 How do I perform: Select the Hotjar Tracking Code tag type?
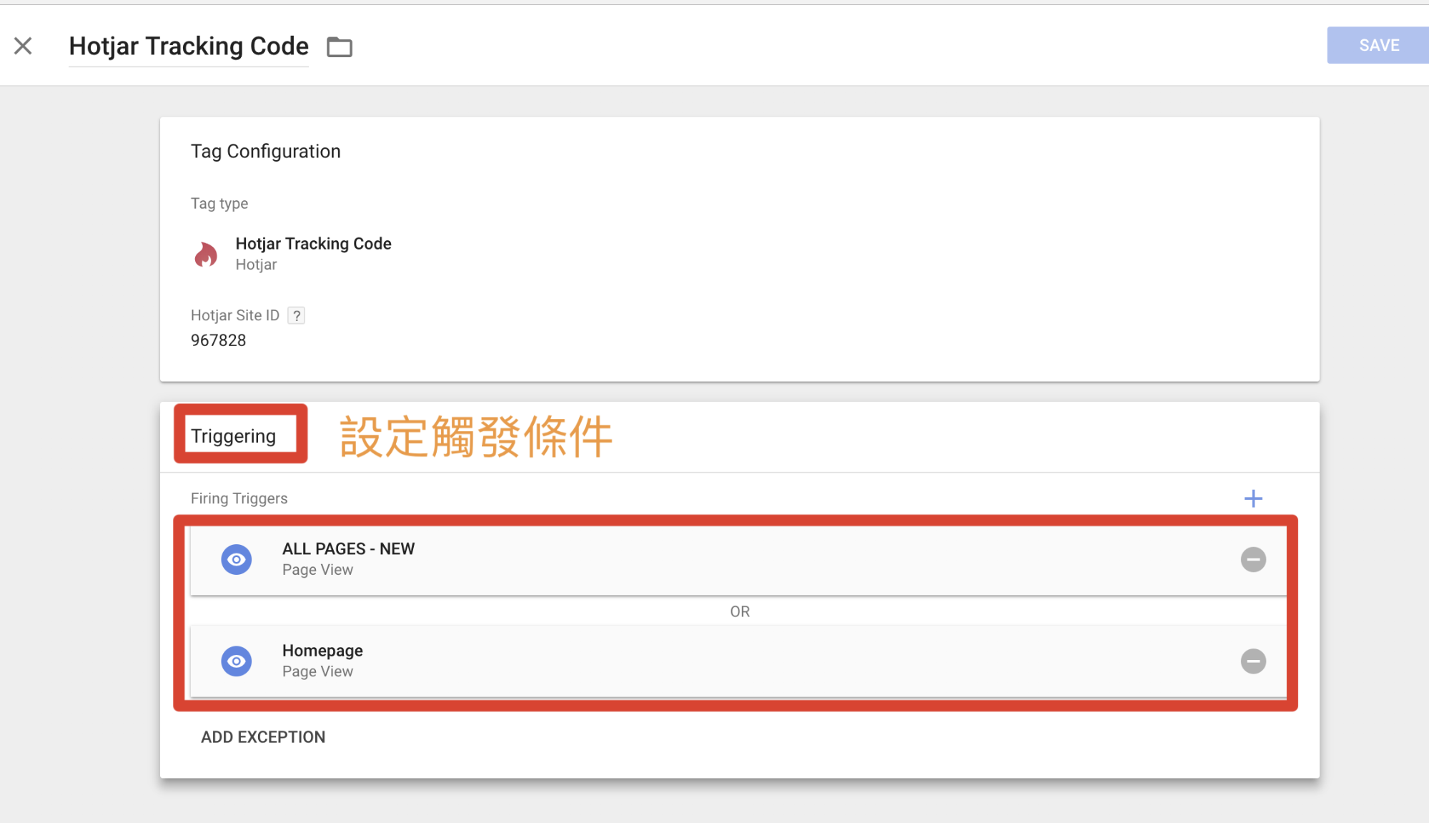point(313,254)
